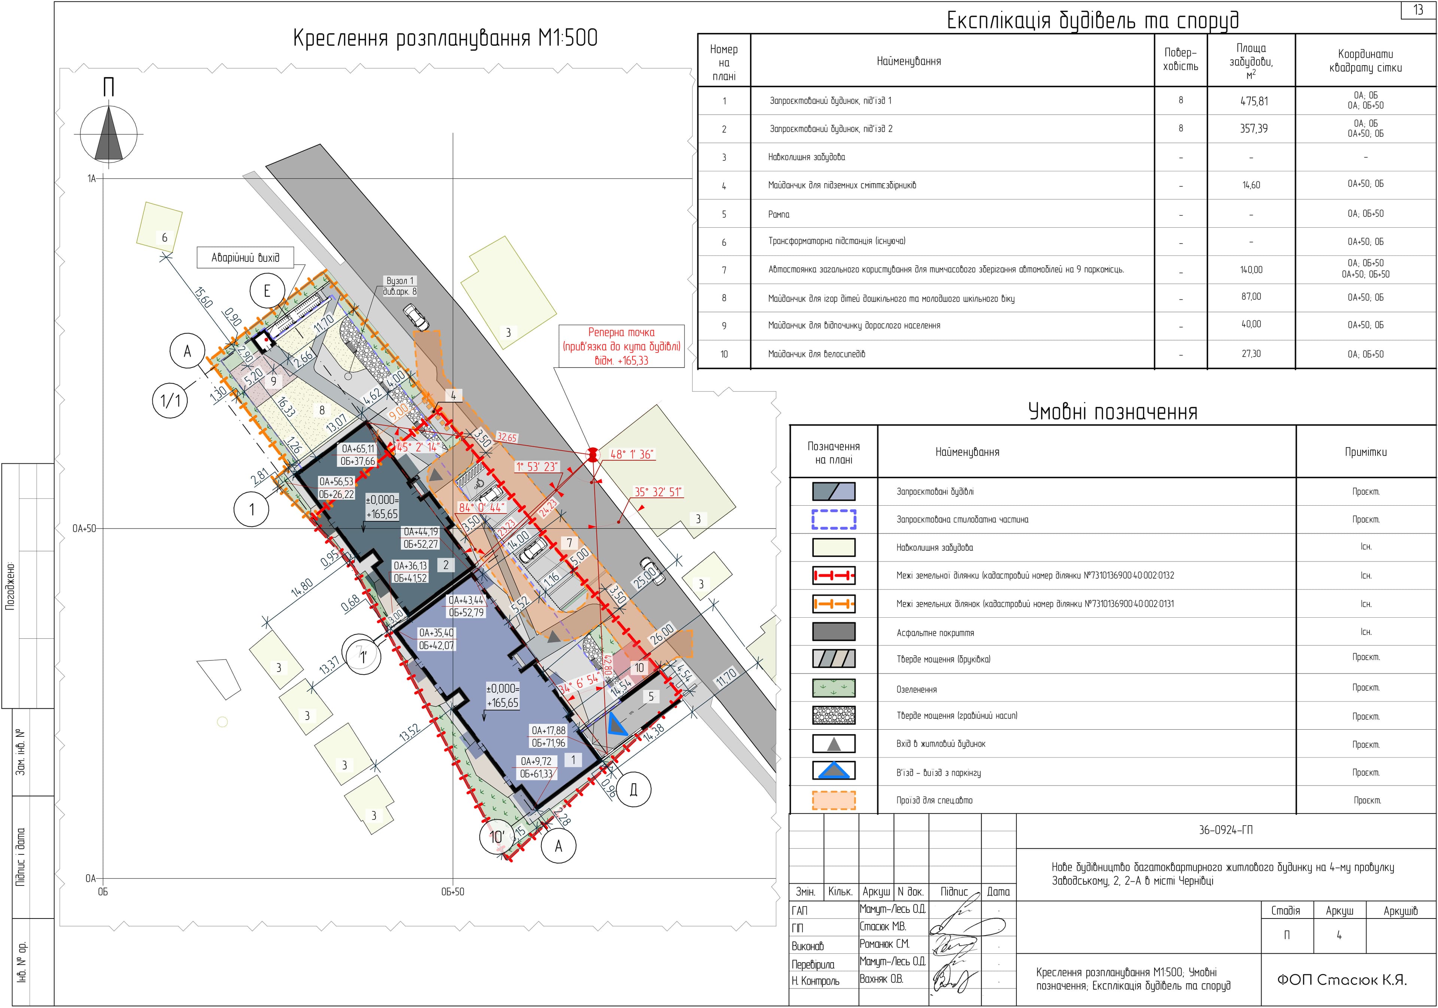1438x1008 pixels.
Task: Click the designed buildings legend swatch
Action: pos(834,491)
